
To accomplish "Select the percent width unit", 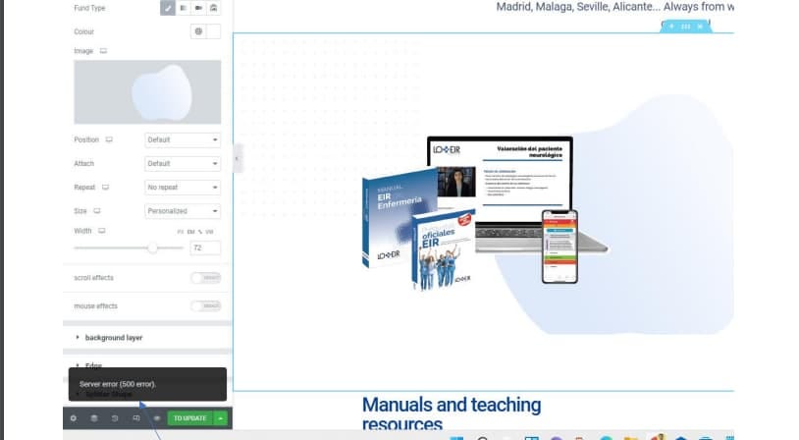I will pos(200,232).
